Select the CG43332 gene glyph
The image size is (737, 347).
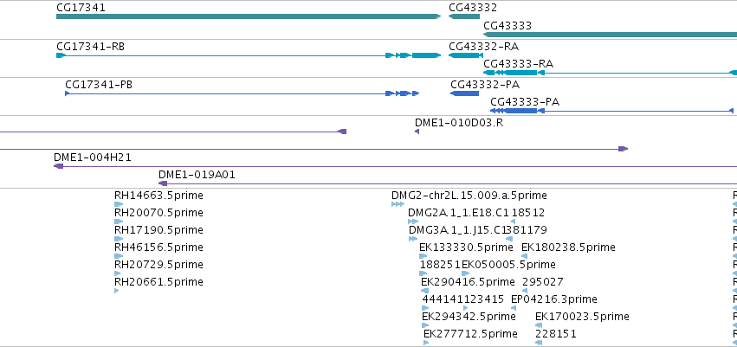tap(464, 16)
